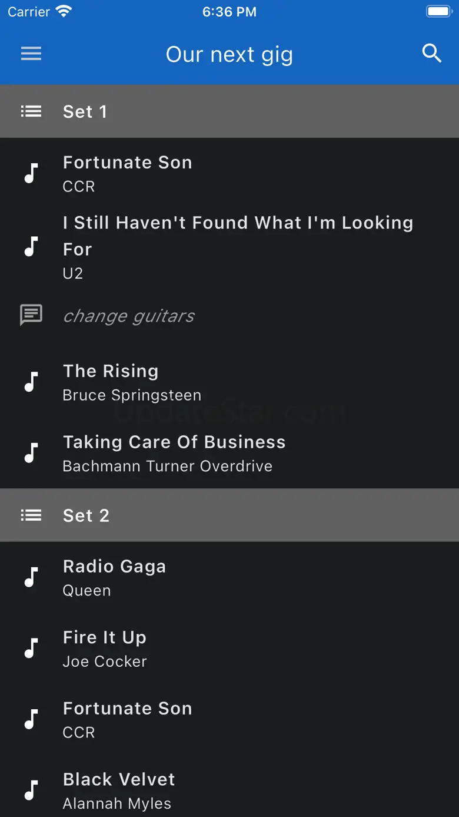Tap the comment icon by change guitars
The image size is (459, 817).
pos(31,315)
